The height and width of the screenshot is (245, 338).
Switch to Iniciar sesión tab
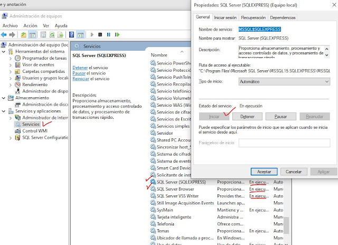[x=226, y=17]
